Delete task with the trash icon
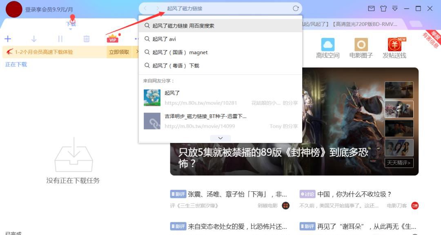Viewport: 441px width, 235px height. (86, 39)
